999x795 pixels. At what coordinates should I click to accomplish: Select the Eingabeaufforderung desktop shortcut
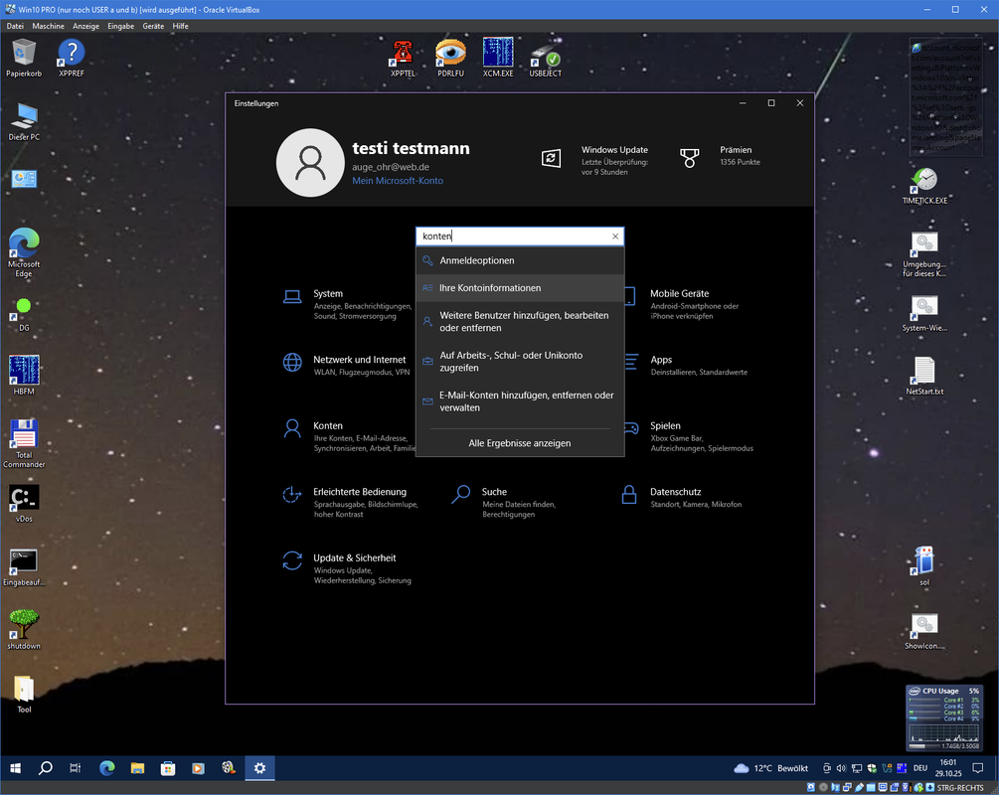click(24, 567)
